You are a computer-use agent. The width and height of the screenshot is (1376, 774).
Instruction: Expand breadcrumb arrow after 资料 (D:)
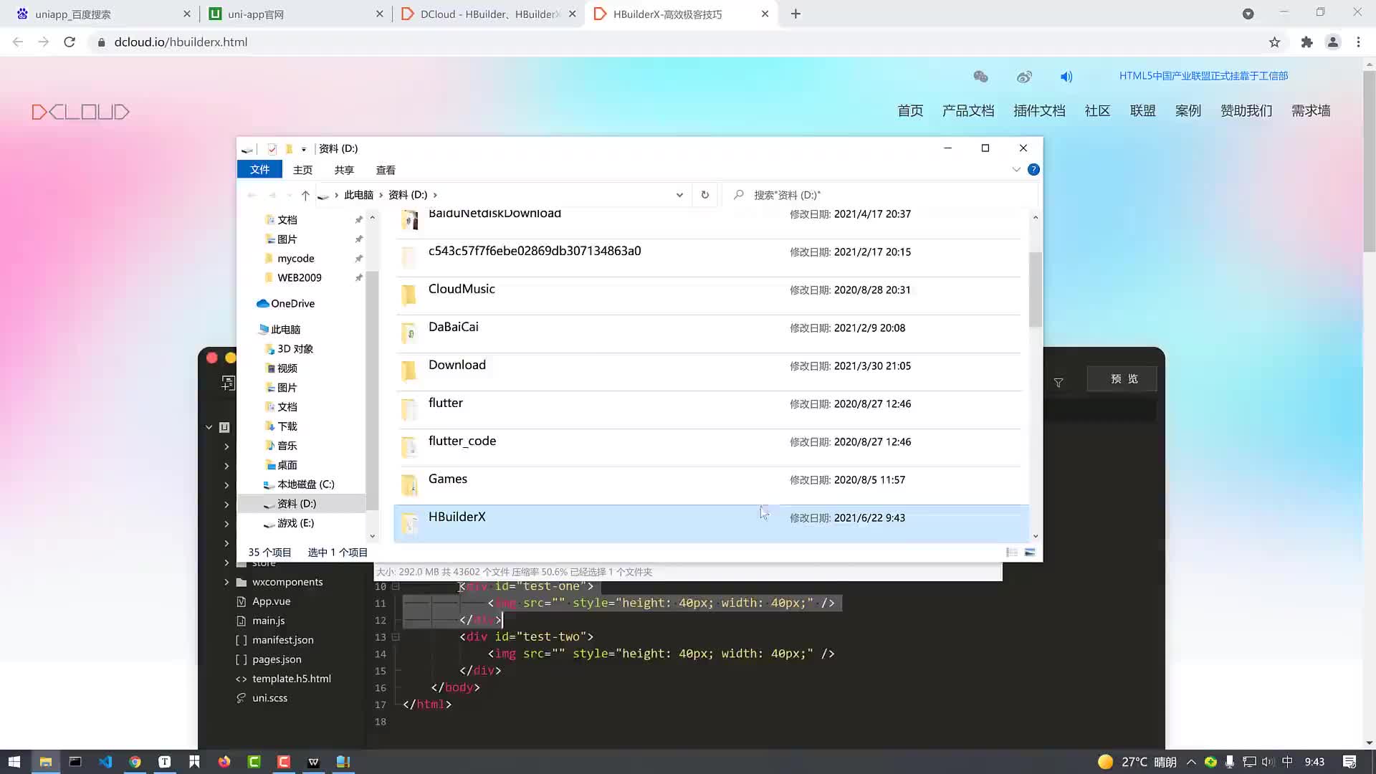(435, 195)
